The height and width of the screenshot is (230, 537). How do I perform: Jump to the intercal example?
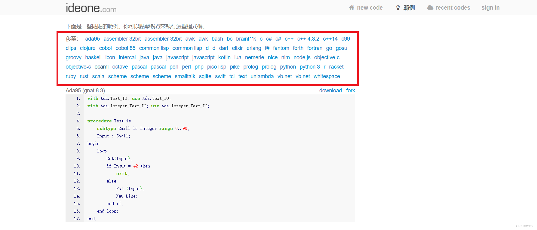(127, 57)
